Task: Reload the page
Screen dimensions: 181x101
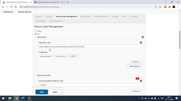Action: click(11, 7)
